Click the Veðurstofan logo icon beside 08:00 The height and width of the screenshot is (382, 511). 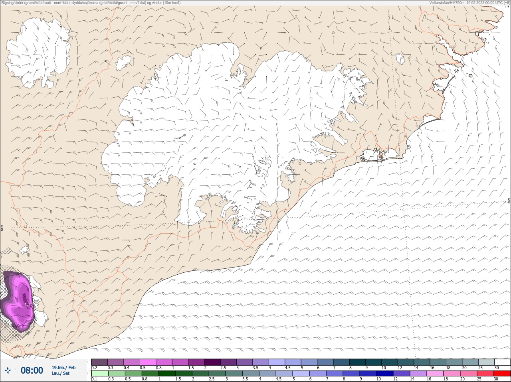click(8, 371)
